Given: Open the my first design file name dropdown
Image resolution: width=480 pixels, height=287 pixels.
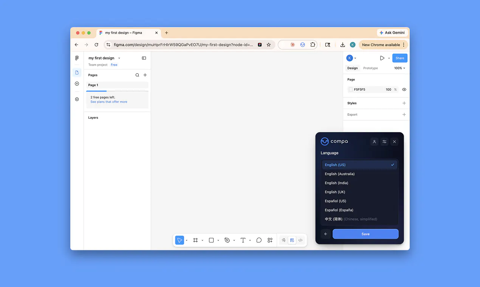Looking at the screenshot, I should tap(119, 58).
